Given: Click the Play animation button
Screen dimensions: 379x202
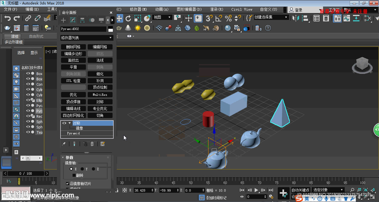Looking at the screenshot, I should [256, 190].
